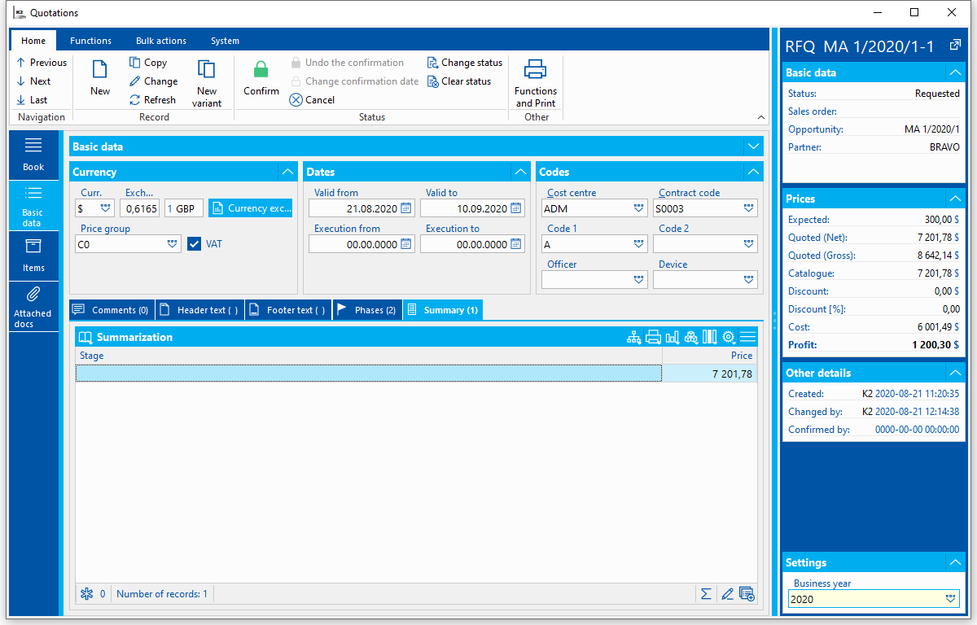Screen dimensions: 977x625
Task: Open the Valid to calendar picker
Action: (x=515, y=208)
